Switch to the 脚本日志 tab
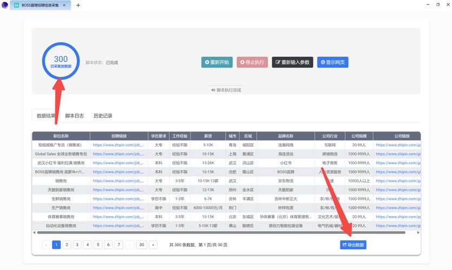This screenshot has height=270, width=452. click(x=74, y=116)
